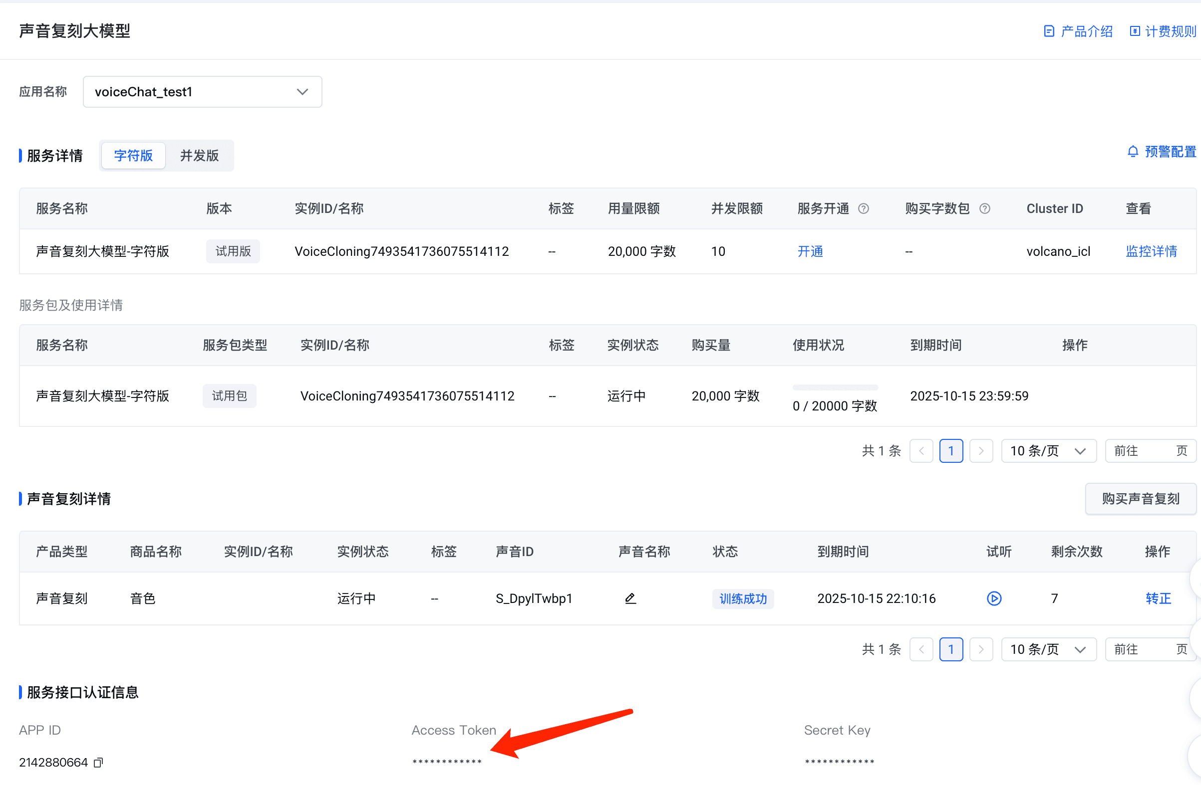The image size is (1201, 785).
Task: Click 转正 for the voice cloning row
Action: click(1158, 598)
